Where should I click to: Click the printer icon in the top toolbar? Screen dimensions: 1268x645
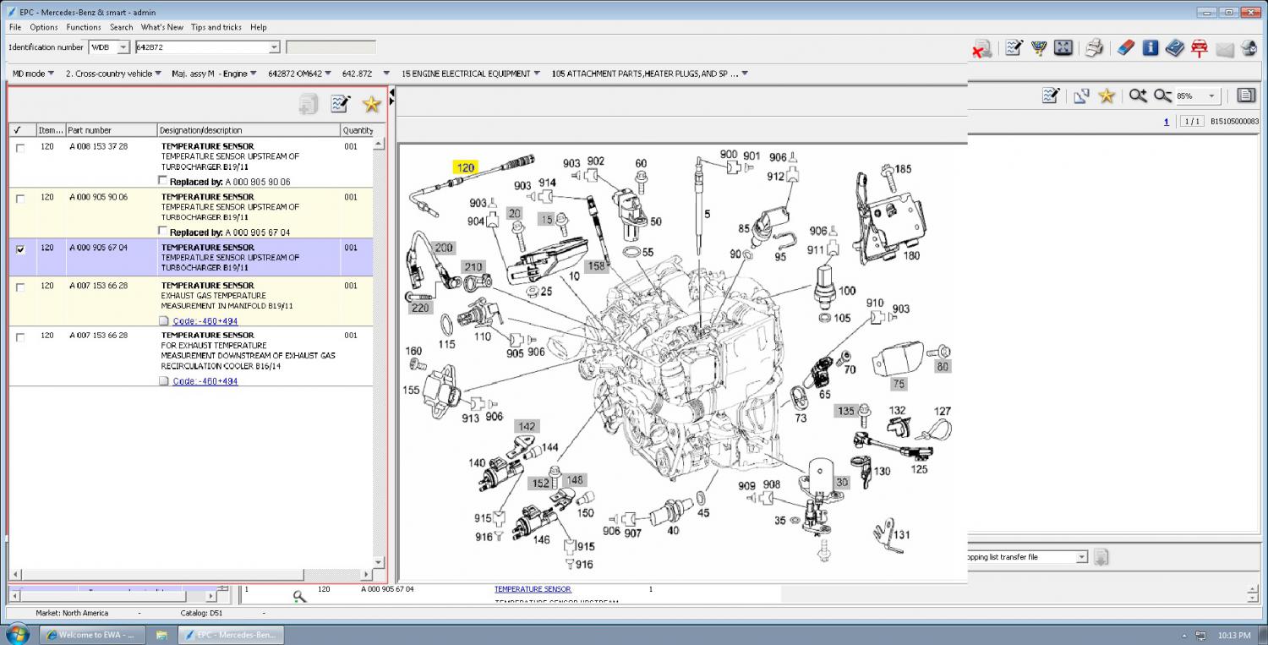point(1094,48)
